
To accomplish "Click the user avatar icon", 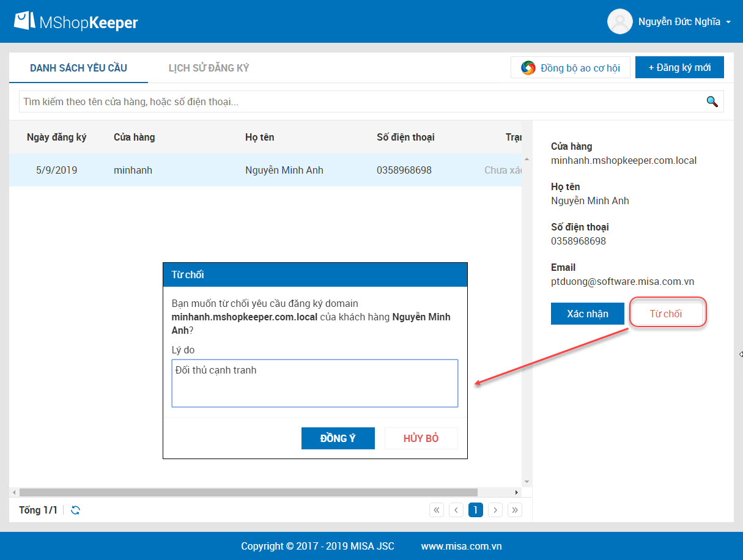I will click(x=619, y=21).
